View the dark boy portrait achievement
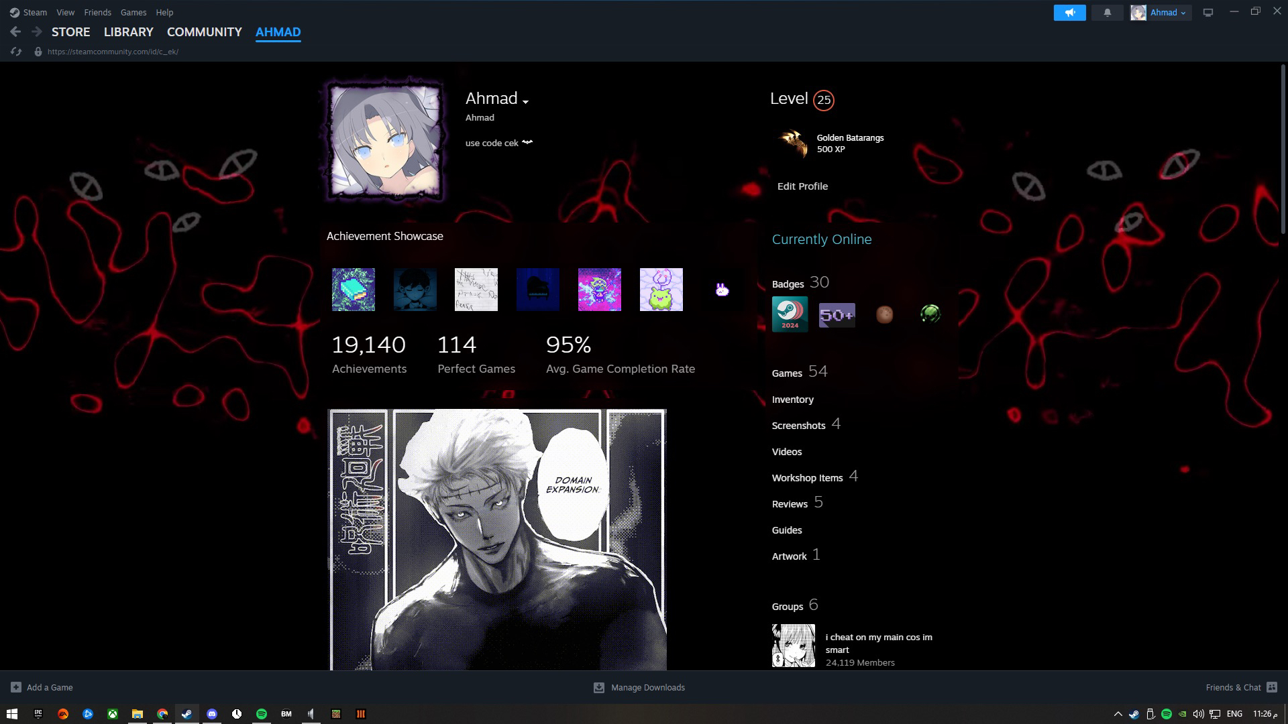Viewport: 1288px width, 724px height. pos(415,290)
